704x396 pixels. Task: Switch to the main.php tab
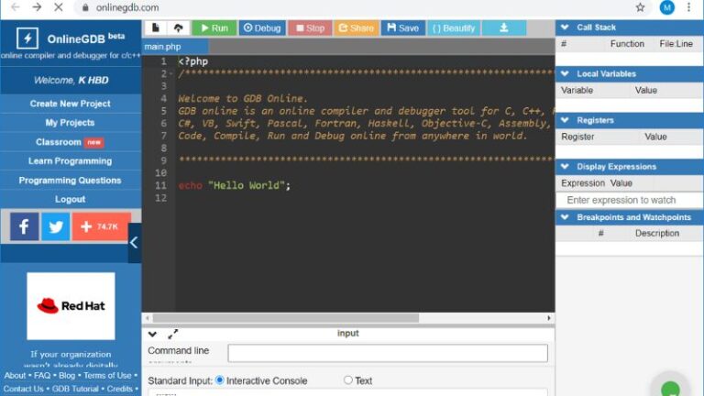pos(163,47)
